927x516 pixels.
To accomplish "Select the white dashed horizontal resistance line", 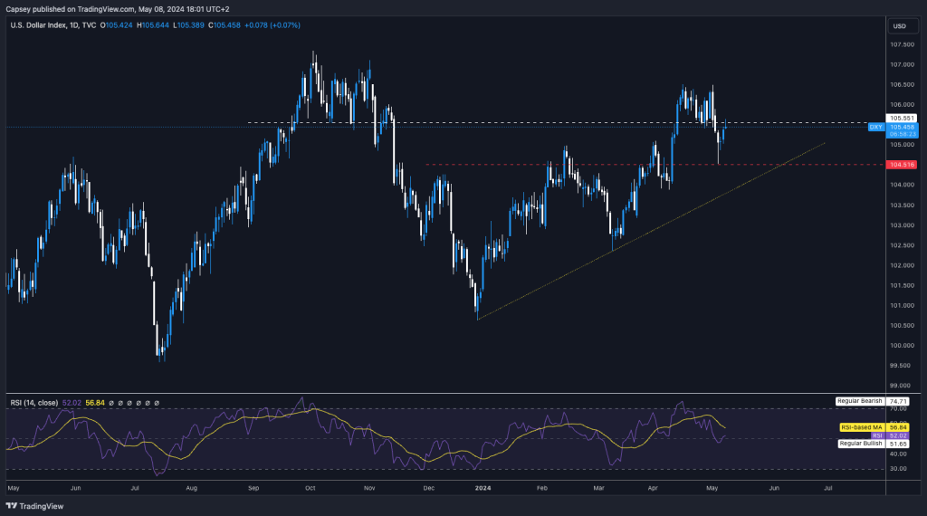I will click(x=543, y=122).
